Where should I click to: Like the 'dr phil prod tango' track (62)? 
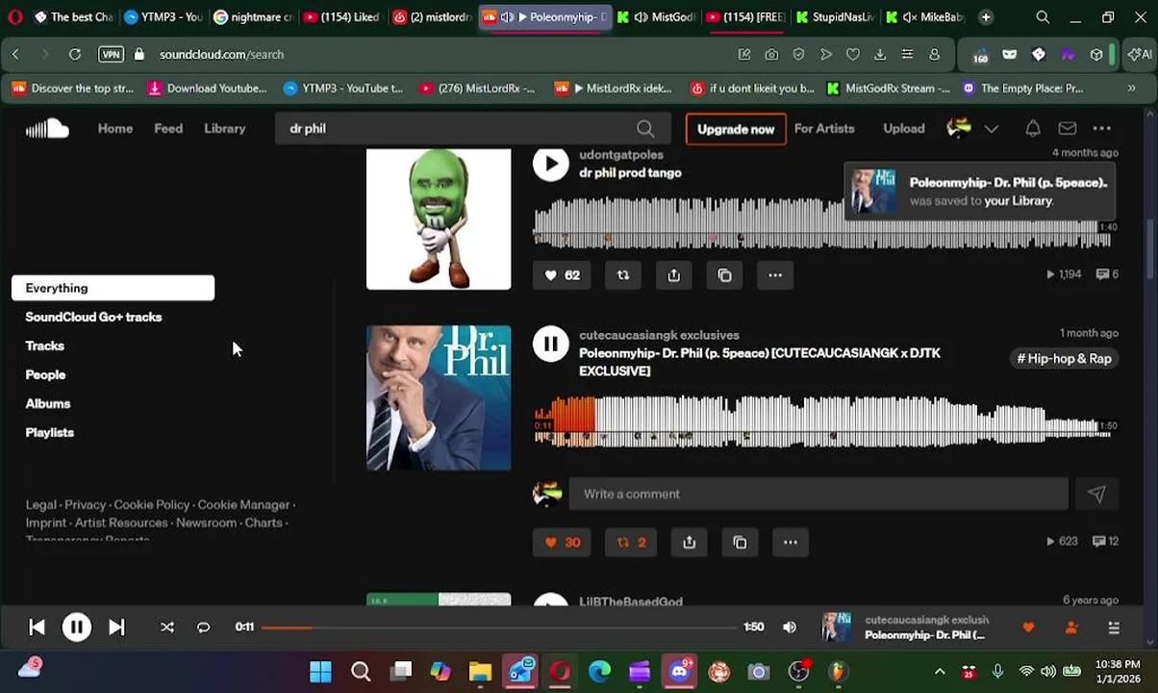(x=563, y=275)
